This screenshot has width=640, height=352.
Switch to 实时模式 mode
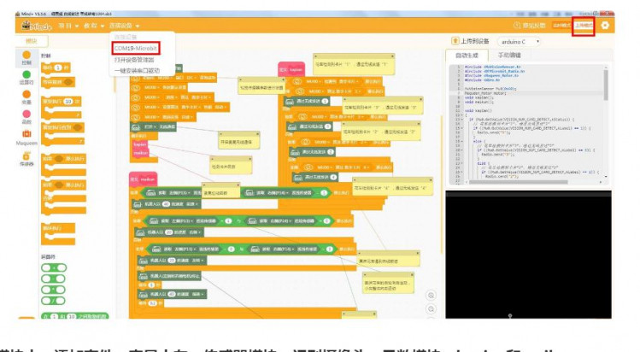point(561,26)
